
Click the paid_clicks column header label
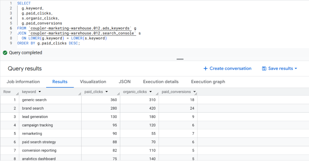tap(94, 92)
